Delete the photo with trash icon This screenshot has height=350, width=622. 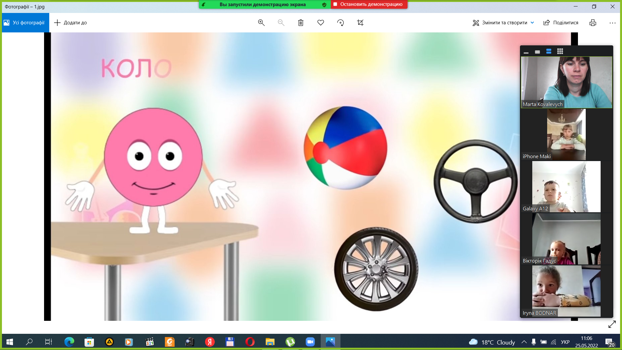click(x=301, y=23)
